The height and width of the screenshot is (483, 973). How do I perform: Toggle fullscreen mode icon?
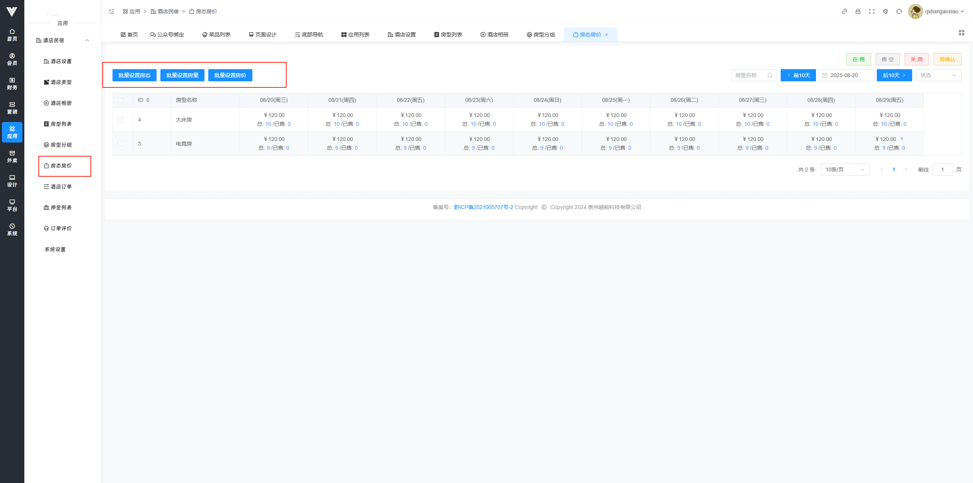(872, 11)
